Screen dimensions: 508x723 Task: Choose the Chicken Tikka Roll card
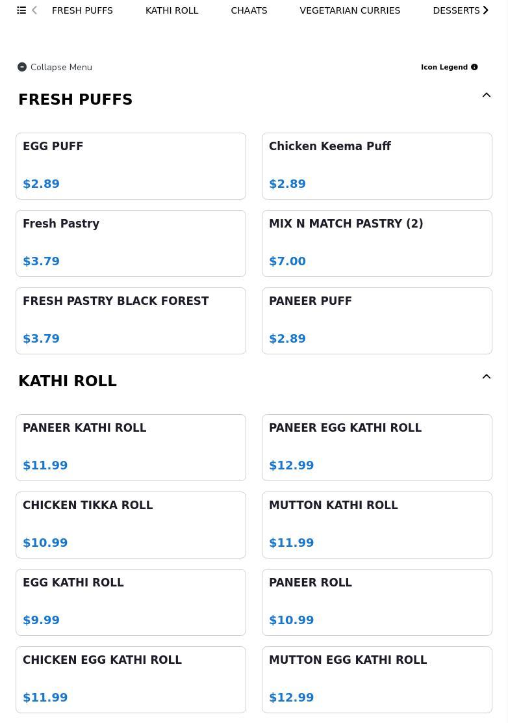(x=131, y=525)
